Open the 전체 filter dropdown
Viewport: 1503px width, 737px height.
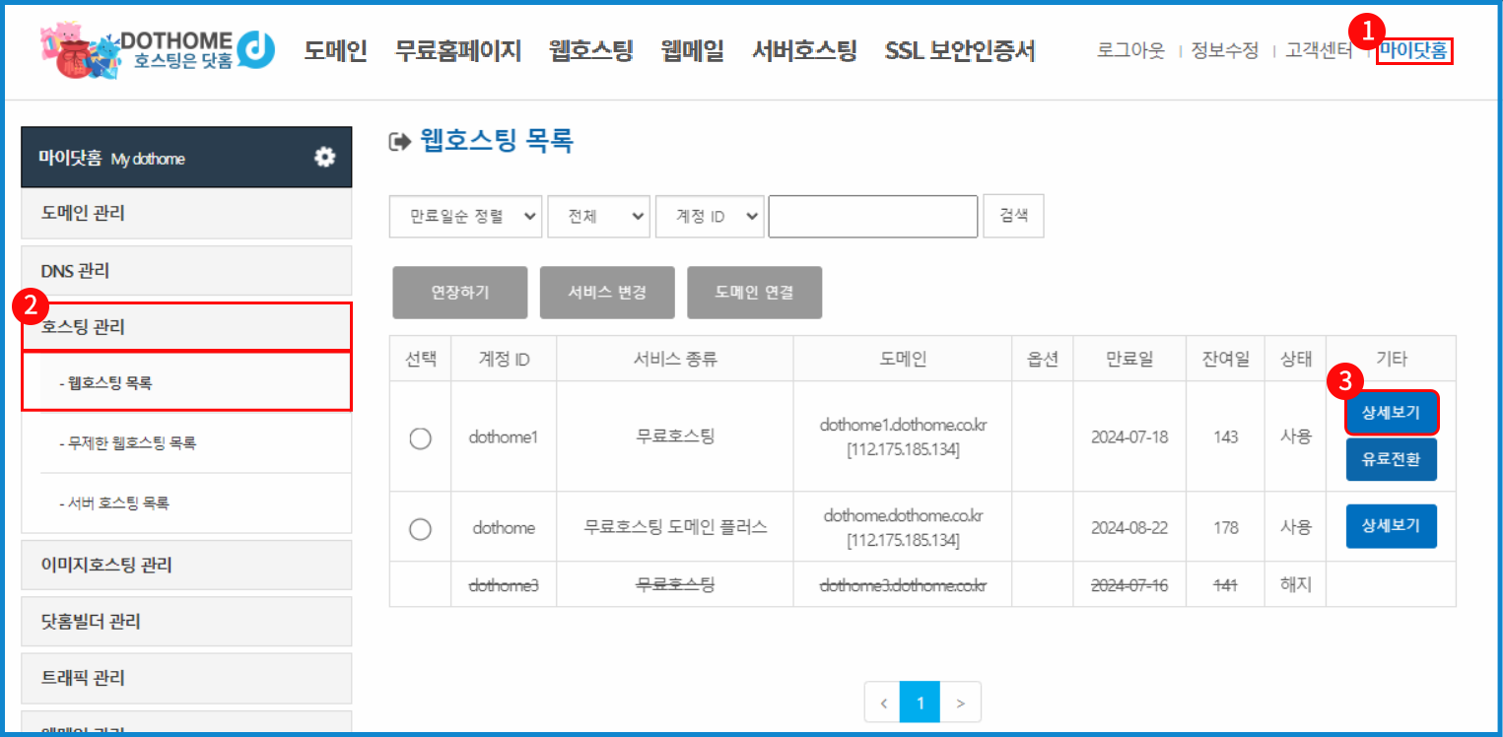(x=598, y=216)
